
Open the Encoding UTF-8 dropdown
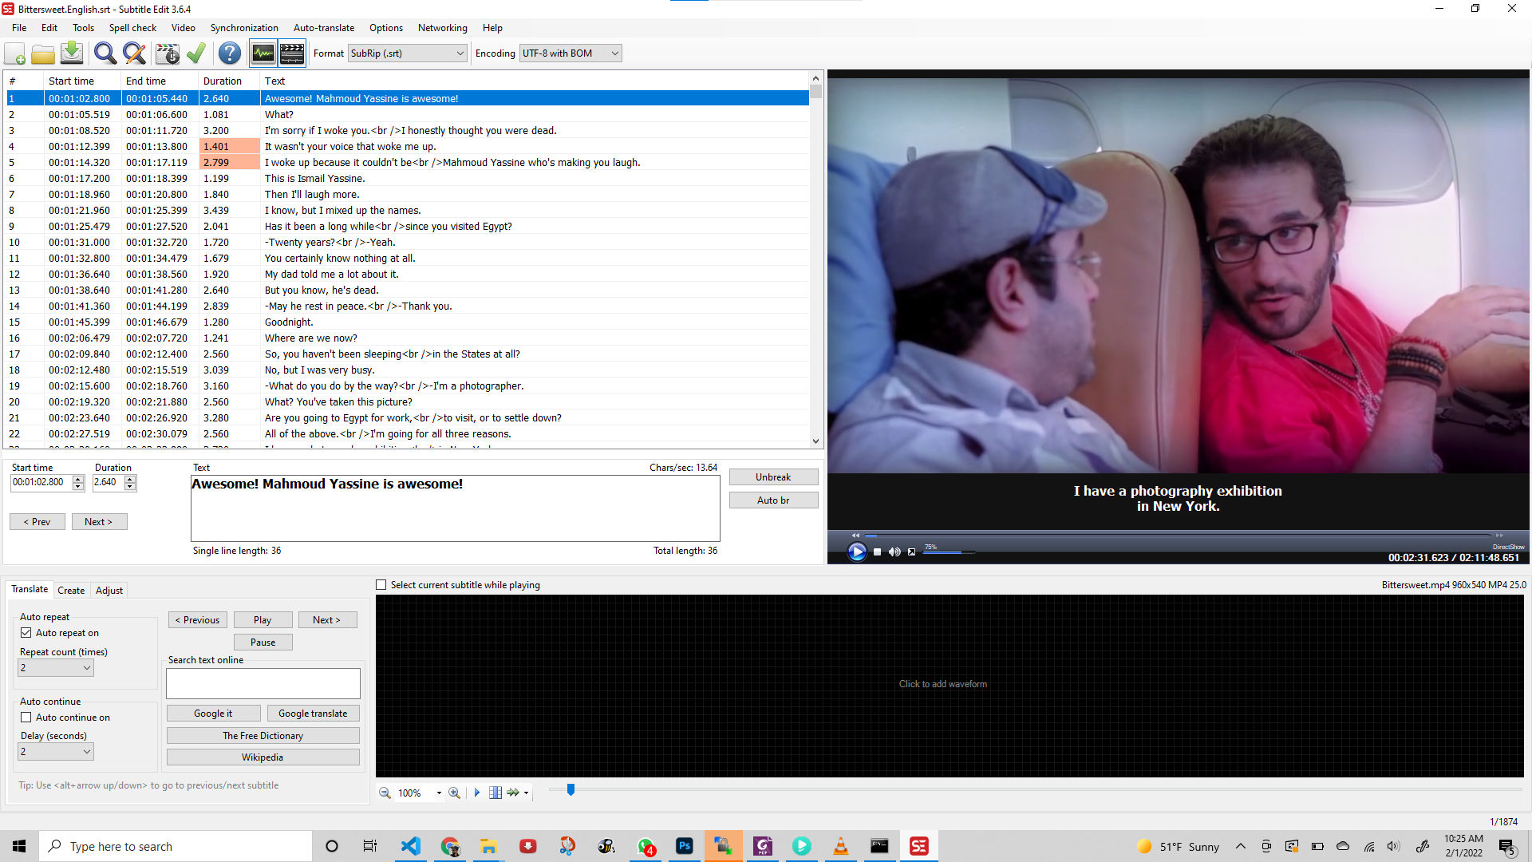[x=571, y=53]
